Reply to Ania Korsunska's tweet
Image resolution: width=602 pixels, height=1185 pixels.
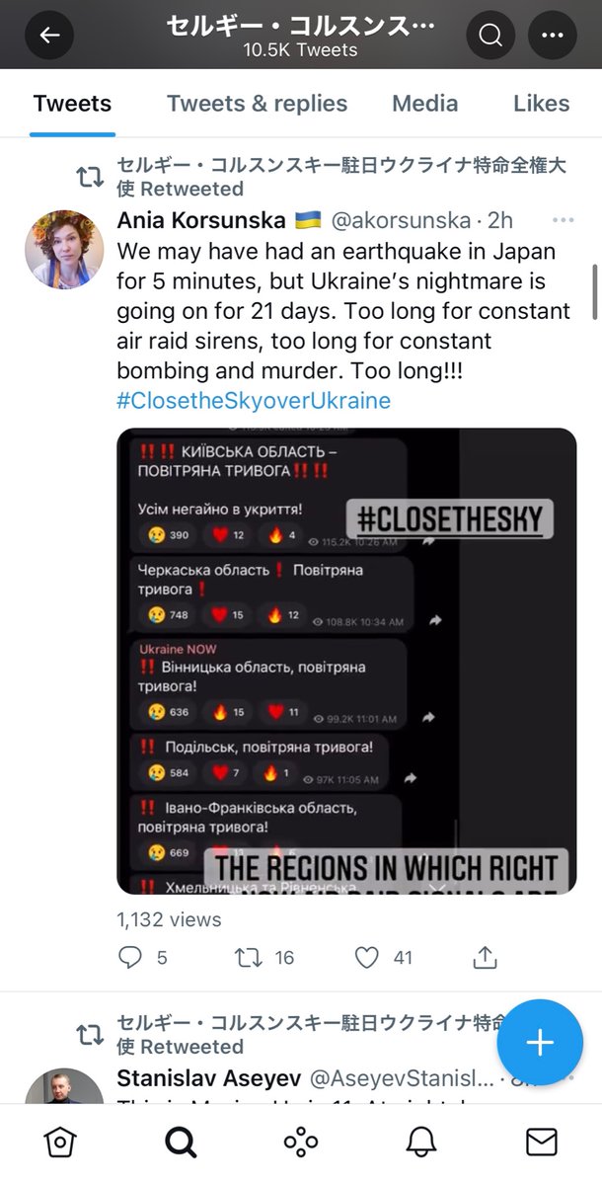click(x=130, y=956)
